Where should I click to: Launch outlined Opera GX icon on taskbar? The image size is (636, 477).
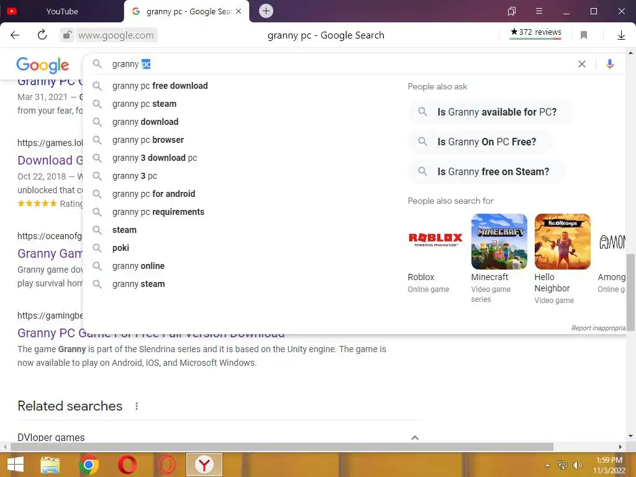(166, 465)
